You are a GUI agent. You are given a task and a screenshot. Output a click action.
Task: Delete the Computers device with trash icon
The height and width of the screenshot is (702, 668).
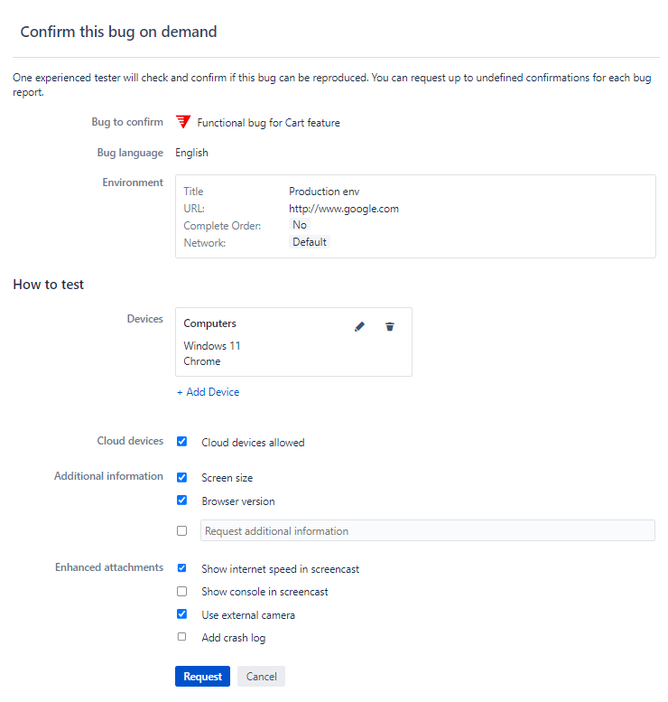tap(390, 327)
